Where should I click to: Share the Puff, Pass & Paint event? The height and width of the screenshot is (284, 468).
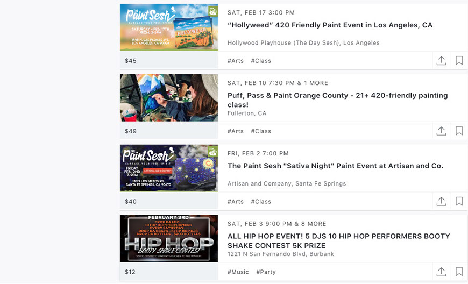tap(441, 131)
